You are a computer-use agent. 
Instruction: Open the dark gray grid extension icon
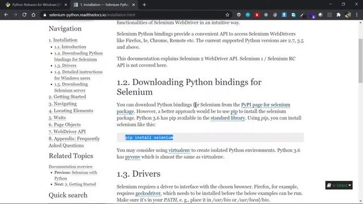[x=330, y=15]
